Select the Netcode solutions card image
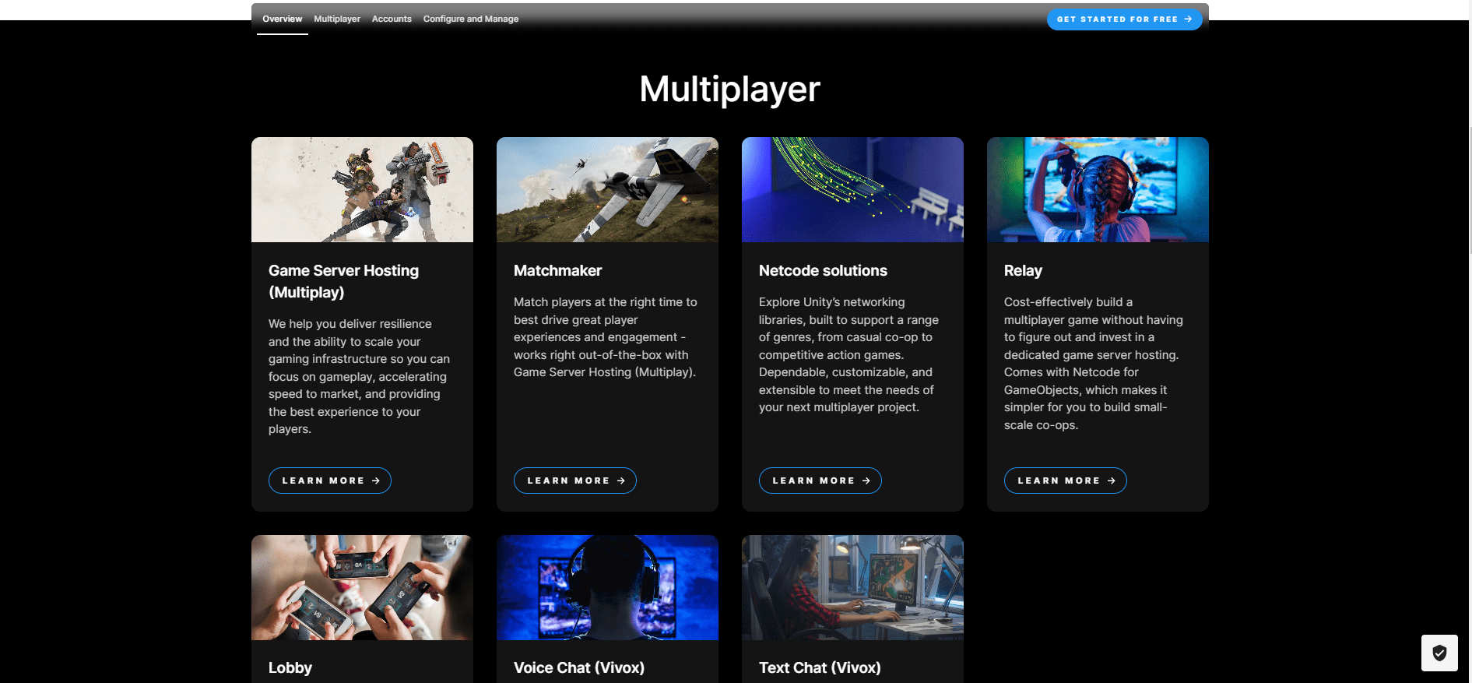1472x683 pixels. click(x=852, y=189)
